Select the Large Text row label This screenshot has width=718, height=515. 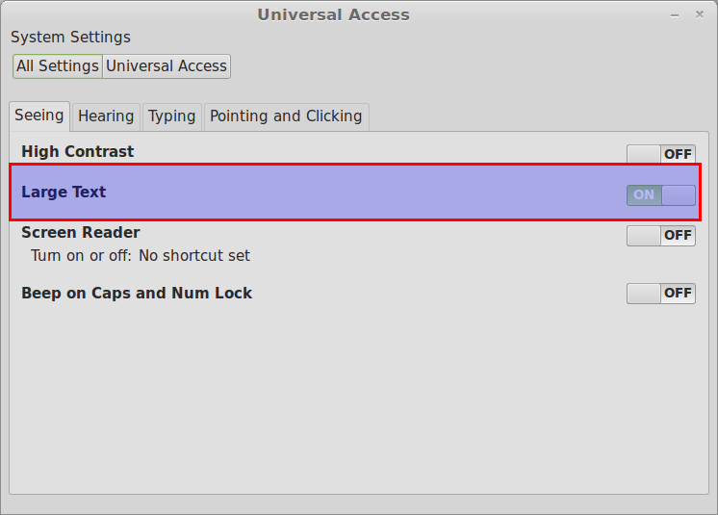click(64, 192)
